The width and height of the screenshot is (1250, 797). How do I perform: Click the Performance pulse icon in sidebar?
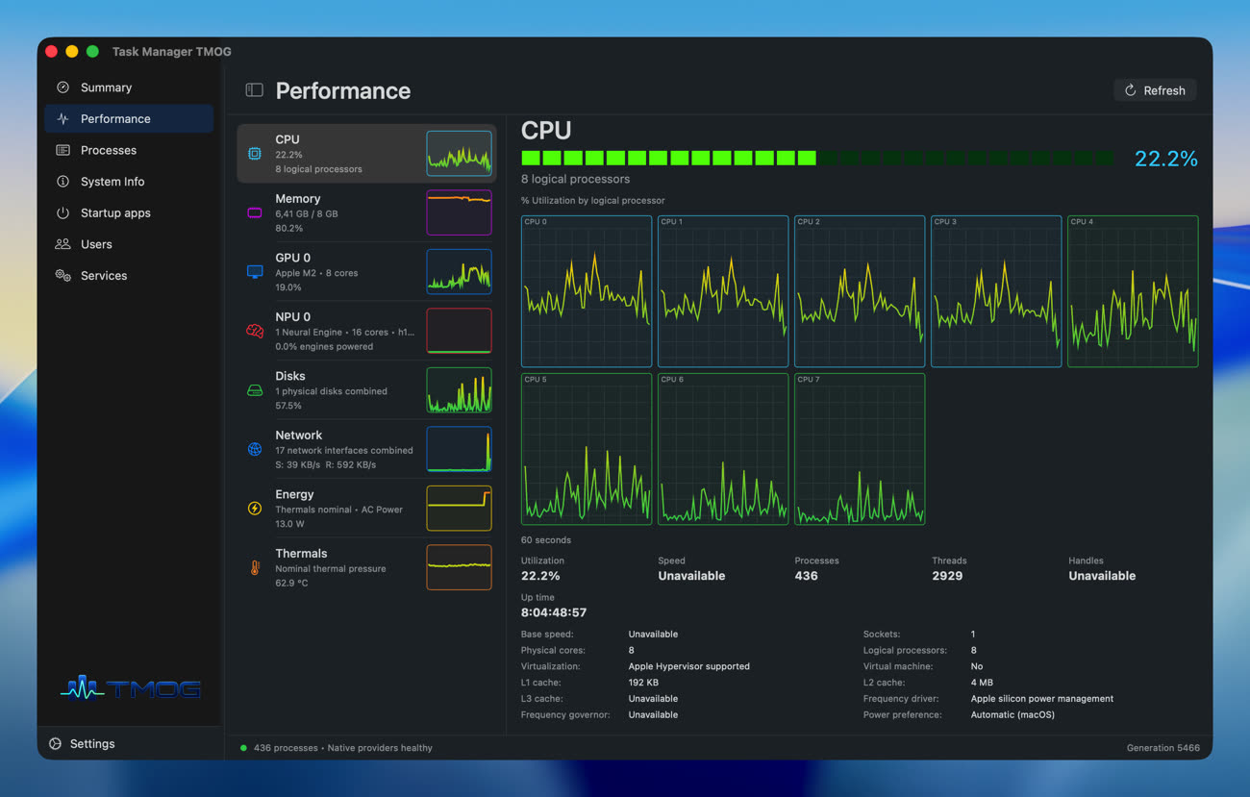(x=62, y=119)
